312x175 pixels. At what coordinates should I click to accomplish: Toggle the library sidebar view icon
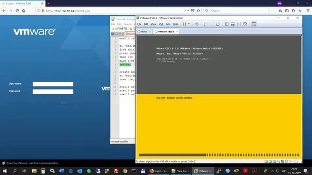point(226,24)
